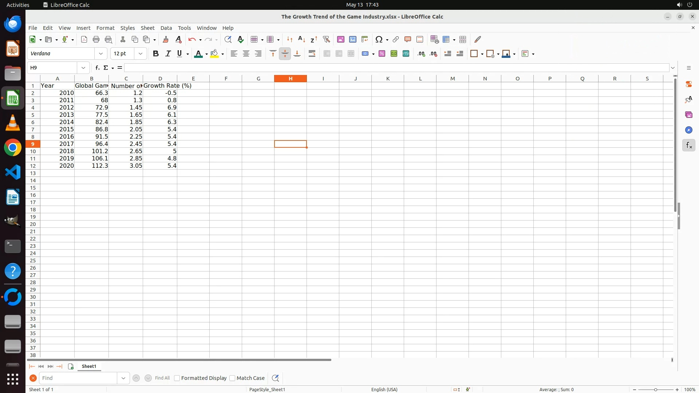Open the Data menu
The width and height of the screenshot is (699, 393).
point(166,28)
